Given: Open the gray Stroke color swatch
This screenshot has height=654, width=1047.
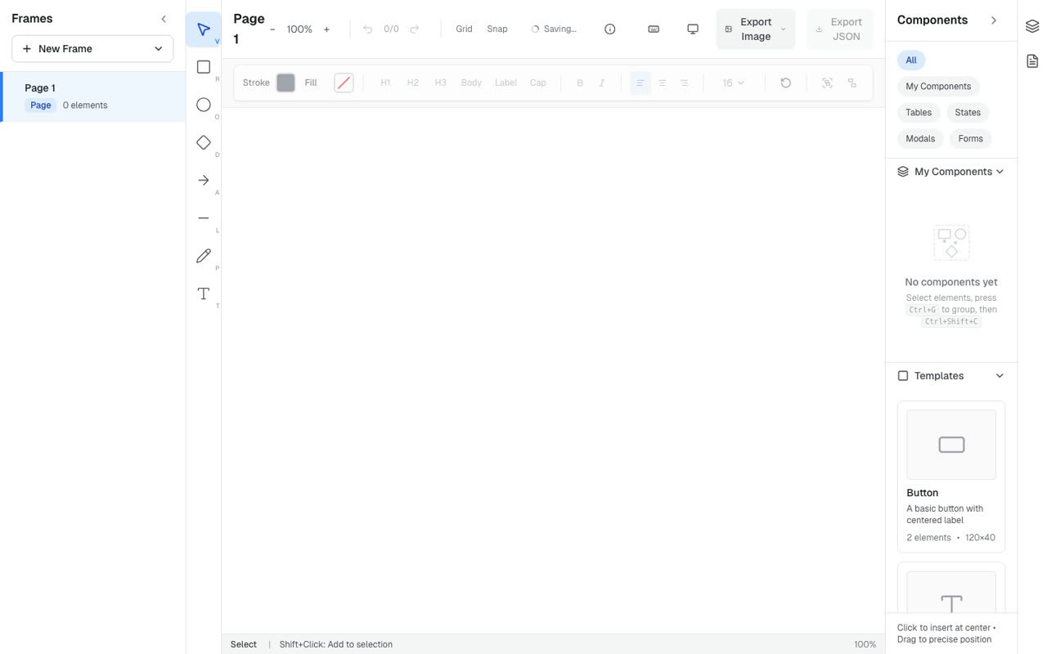Looking at the screenshot, I should pos(285,83).
